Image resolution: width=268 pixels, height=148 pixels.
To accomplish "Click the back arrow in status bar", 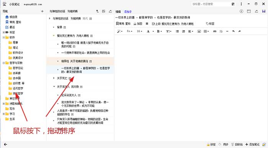I will click(5, 145).
